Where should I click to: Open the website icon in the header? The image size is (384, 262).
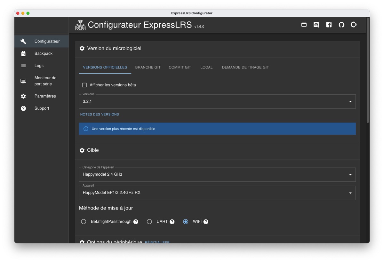(x=304, y=25)
